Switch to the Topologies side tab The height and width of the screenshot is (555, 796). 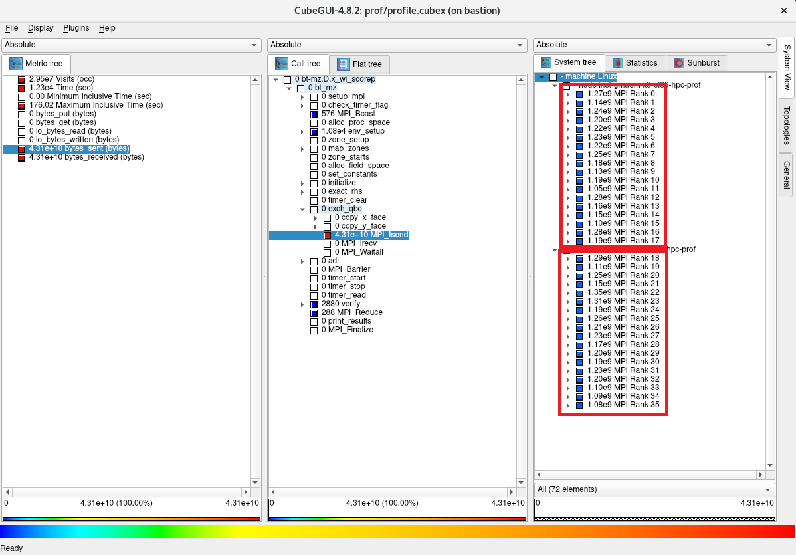point(786,125)
